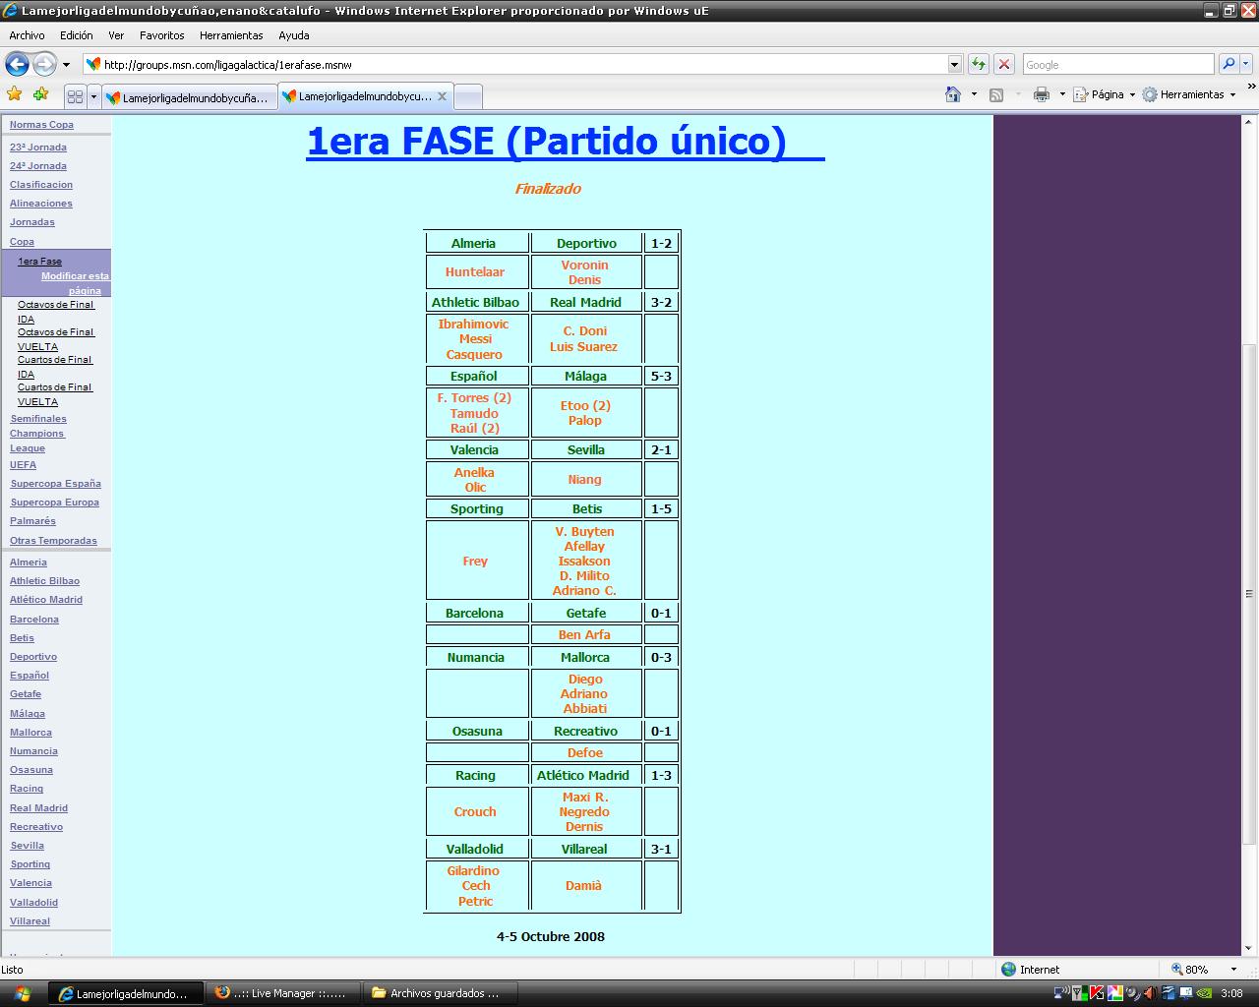
Task: Click the 'Ben Arfa' scorer cell
Action: tap(584, 634)
